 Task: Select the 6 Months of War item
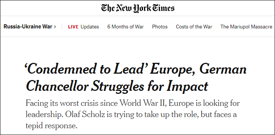pyautogui.click(x=126, y=27)
